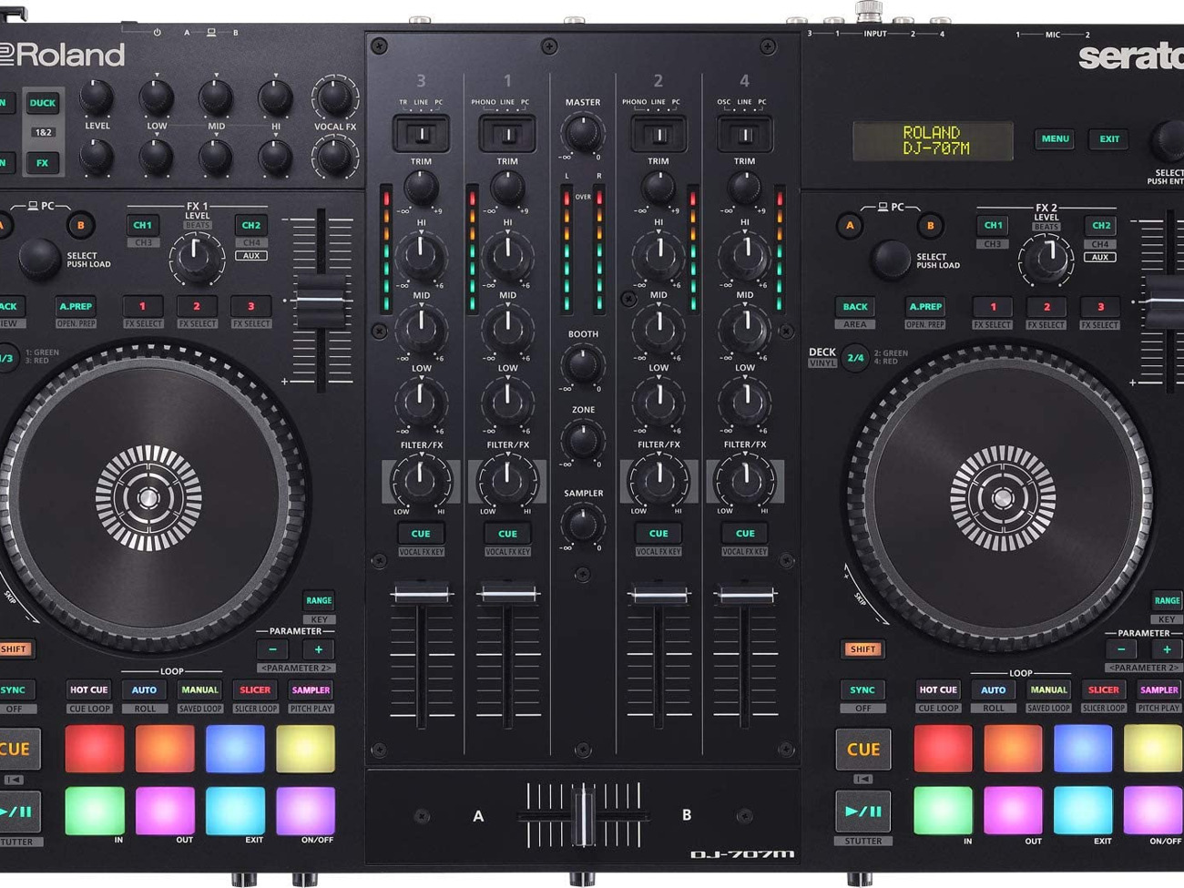Push the left deck SELECT PUSH LOAD knob

[x=39, y=258]
